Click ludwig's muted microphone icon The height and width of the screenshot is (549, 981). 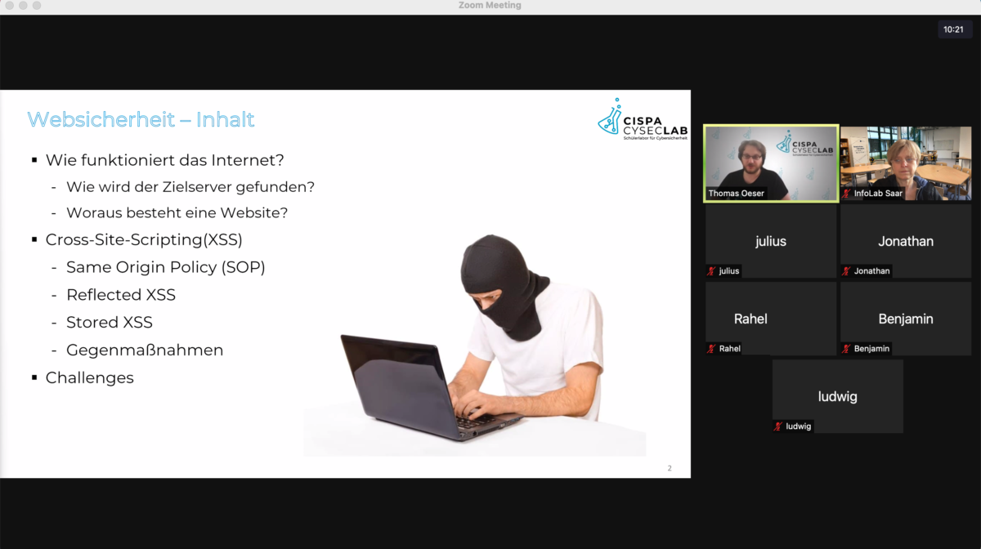pyautogui.click(x=779, y=426)
